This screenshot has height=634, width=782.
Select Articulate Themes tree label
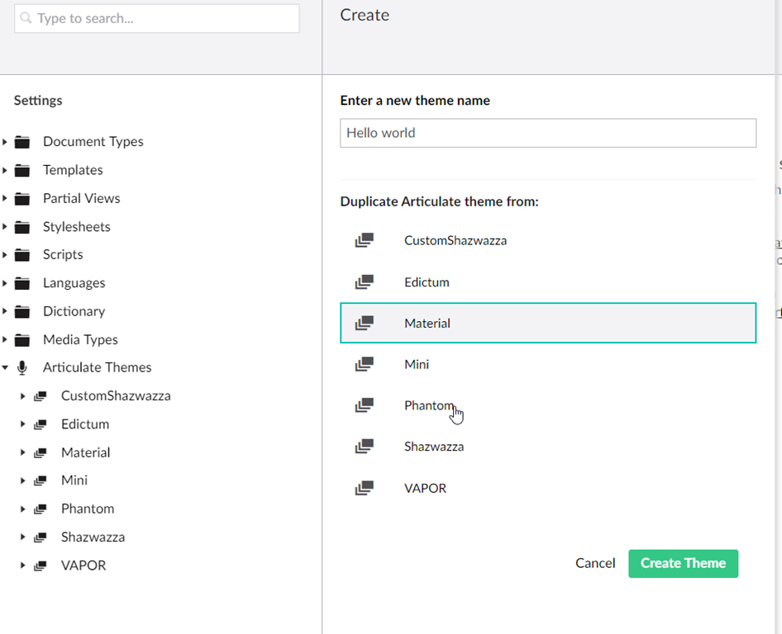tap(98, 367)
